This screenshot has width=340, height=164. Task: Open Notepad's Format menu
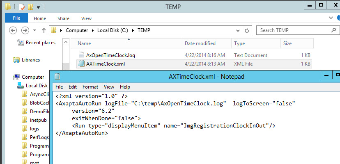[x=90, y=87]
